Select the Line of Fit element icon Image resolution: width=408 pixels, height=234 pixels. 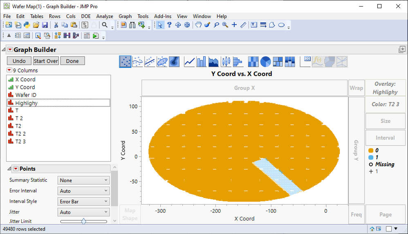tap(150, 62)
